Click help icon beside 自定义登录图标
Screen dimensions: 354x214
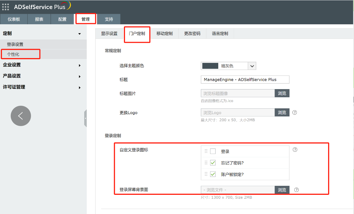(295, 150)
